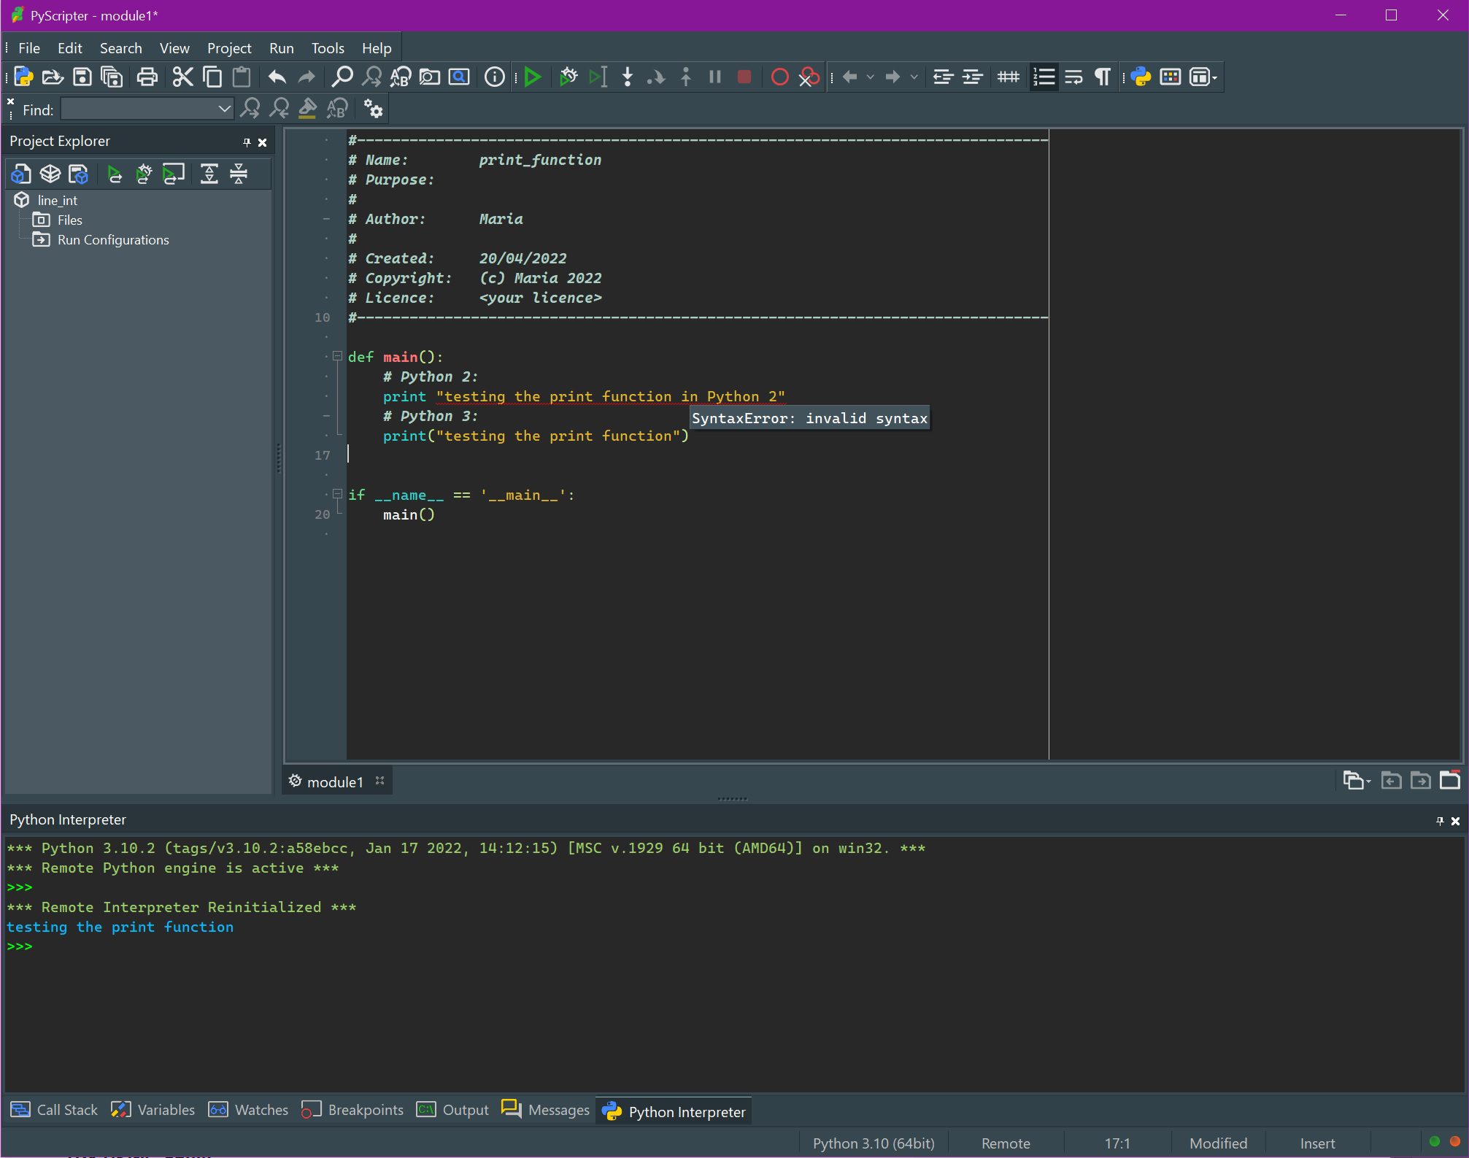This screenshot has height=1158, width=1469.
Task: Run the script with the green Run icon
Action: 532,77
